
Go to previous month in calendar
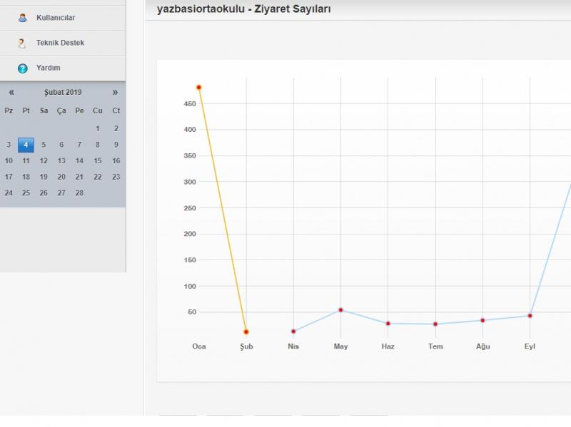[x=11, y=92]
